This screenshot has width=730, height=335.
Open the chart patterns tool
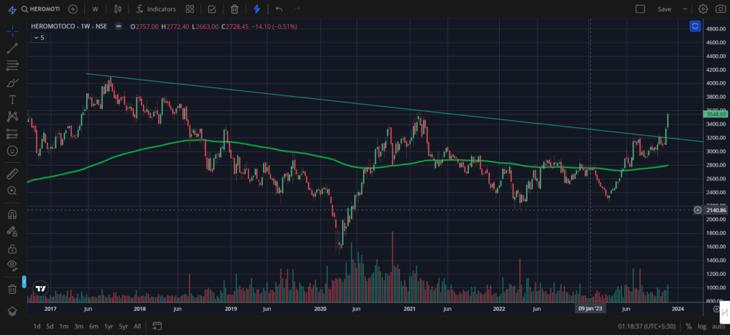(13, 117)
